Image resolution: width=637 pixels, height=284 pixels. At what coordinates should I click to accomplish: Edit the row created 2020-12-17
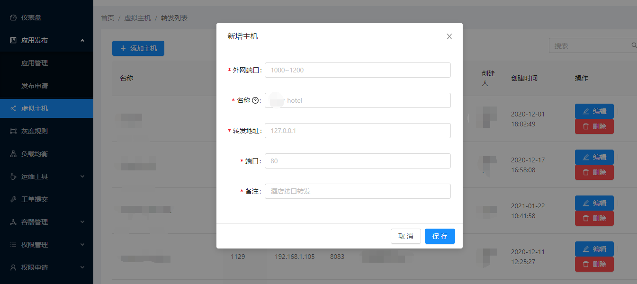click(x=594, y=157)
